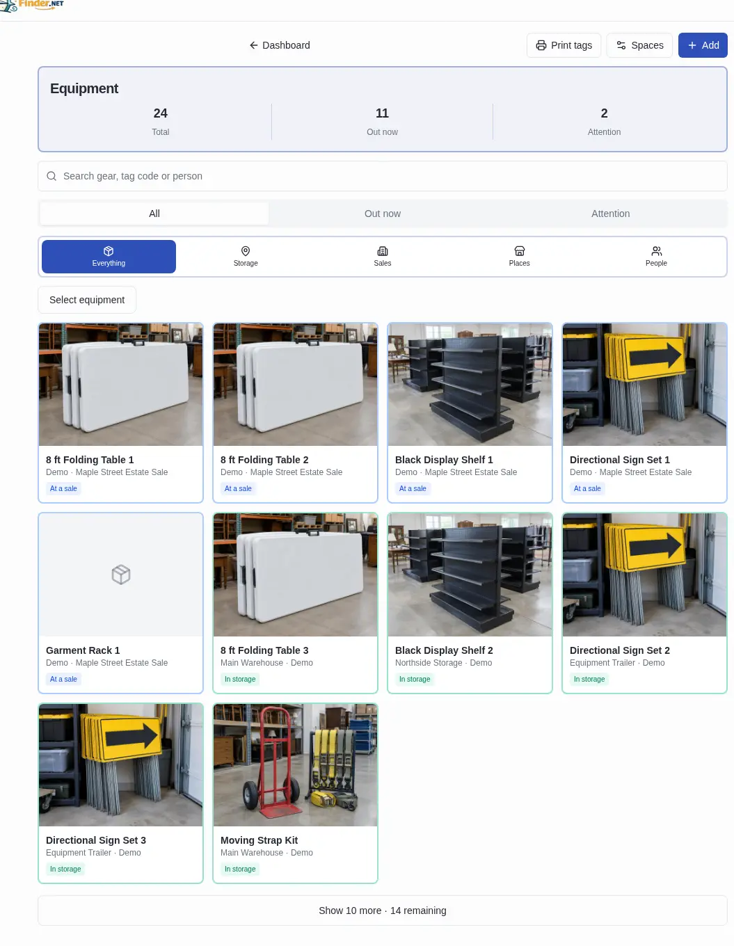
Task: Click Select equipment button
Action: click(x=87, y=300)
